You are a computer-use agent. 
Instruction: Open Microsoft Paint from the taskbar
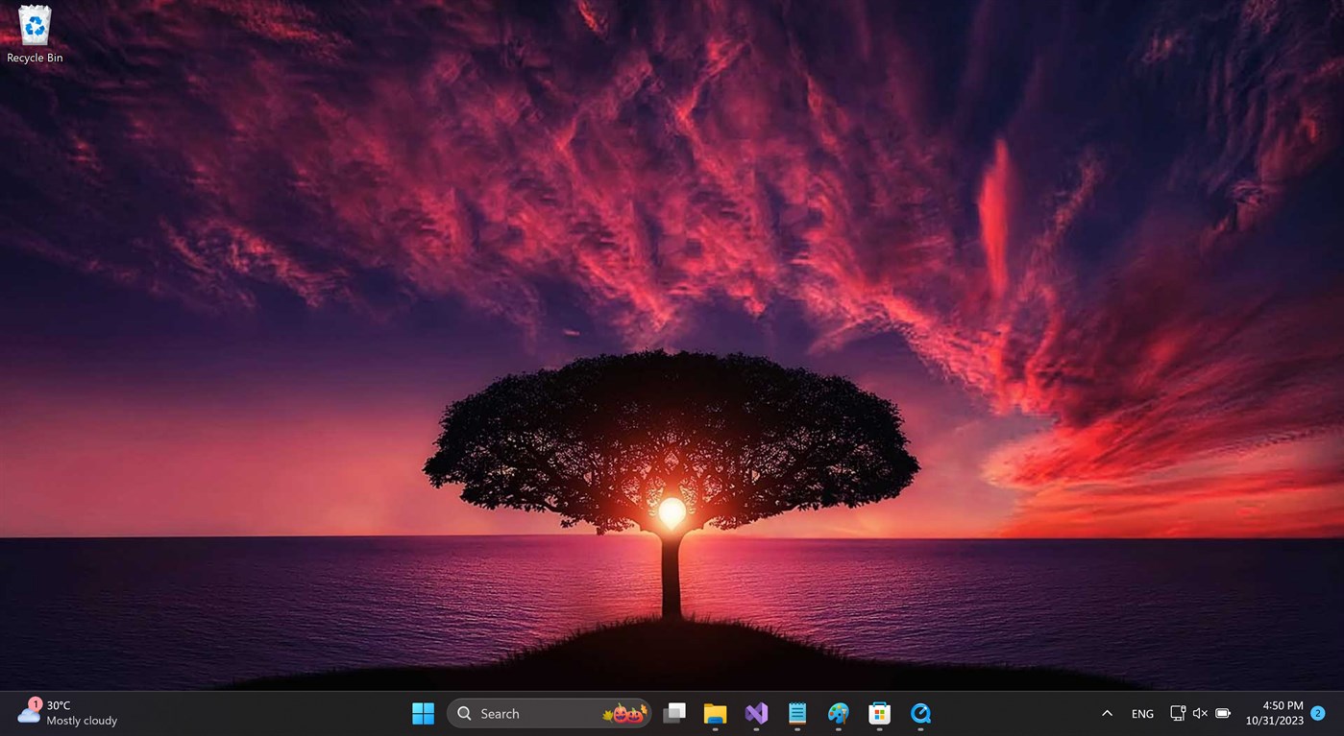click(x=838, y=713)
